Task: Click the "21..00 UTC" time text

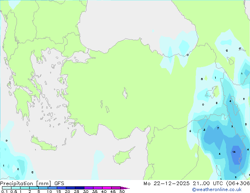Action: 208,184
